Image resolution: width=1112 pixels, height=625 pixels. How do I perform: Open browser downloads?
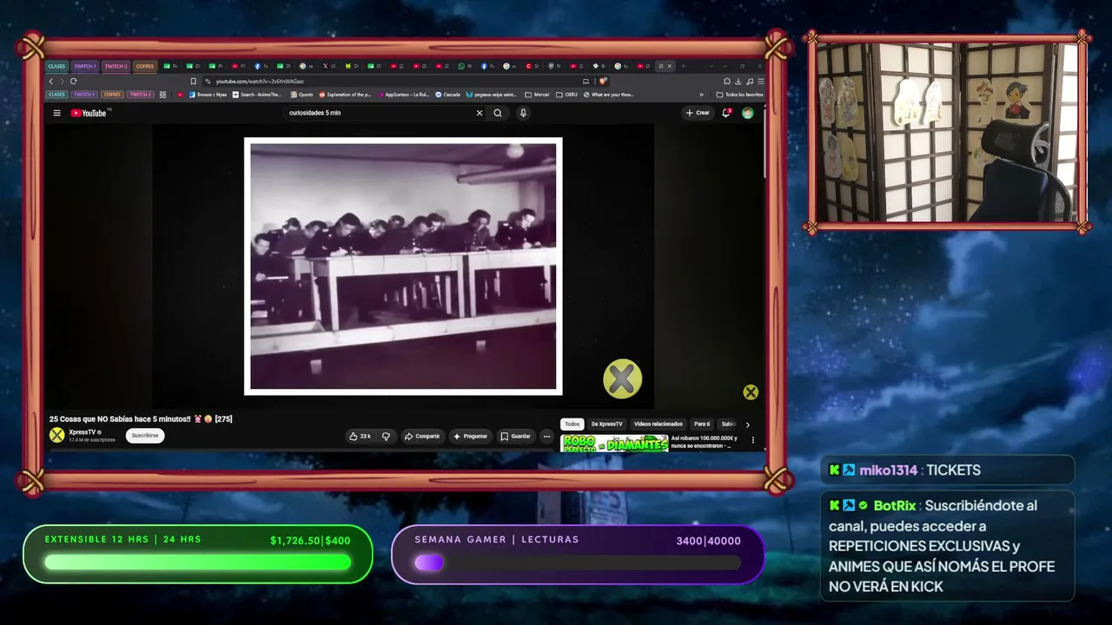pyautogui.click(x=738, y=81)
